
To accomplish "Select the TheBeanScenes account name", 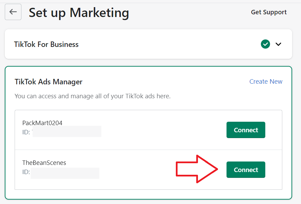I will 44,163.
